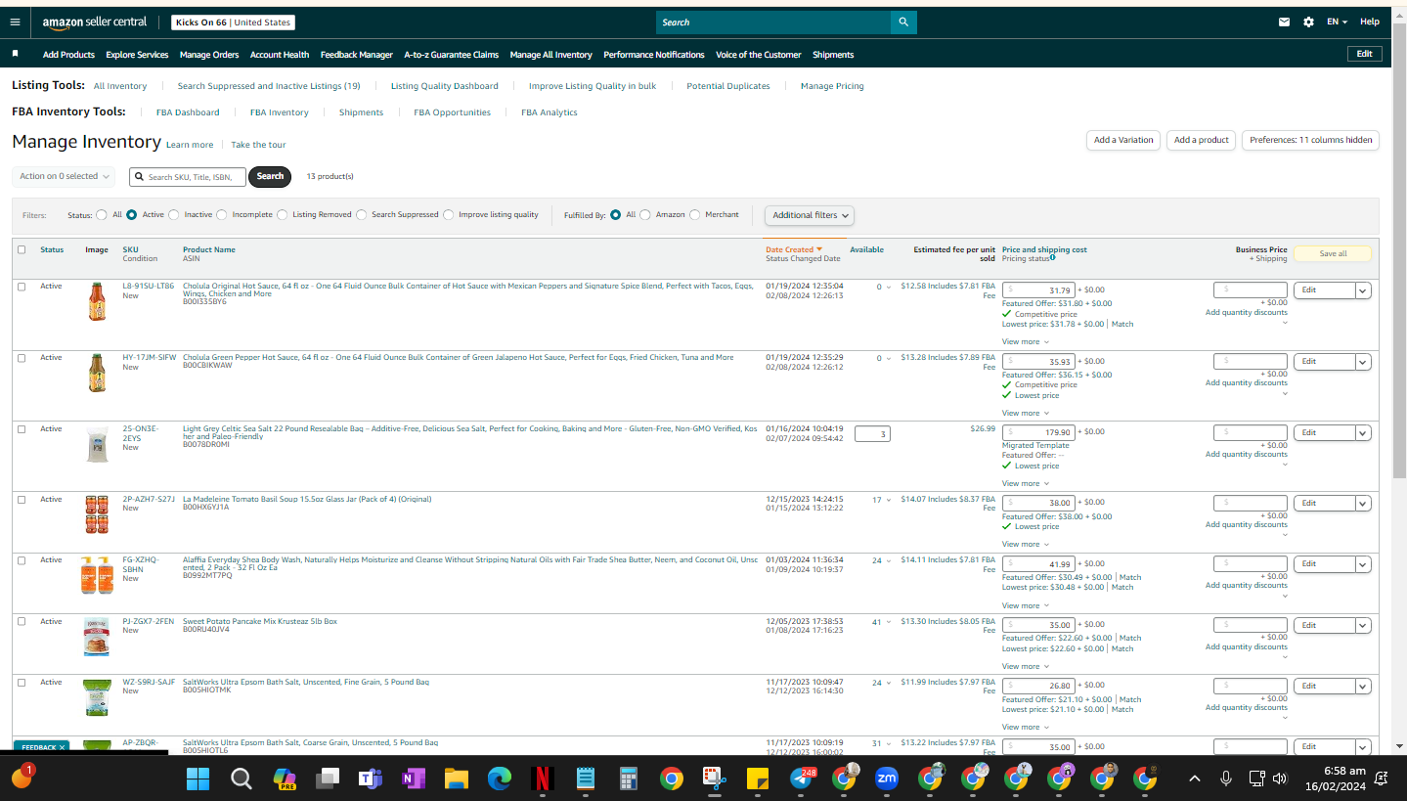Open Edit dropdown arrow for Cholula Original row
This screenshot has height=801, width=1407.
(x=1363, y=290)
